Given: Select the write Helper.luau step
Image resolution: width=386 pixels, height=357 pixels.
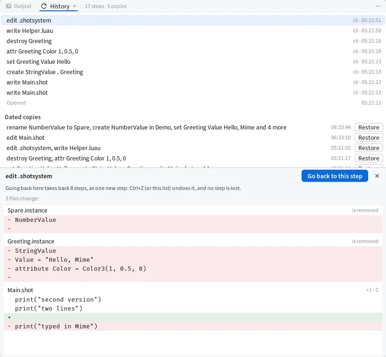Looking at the screenshot, I should coord(193,30).
